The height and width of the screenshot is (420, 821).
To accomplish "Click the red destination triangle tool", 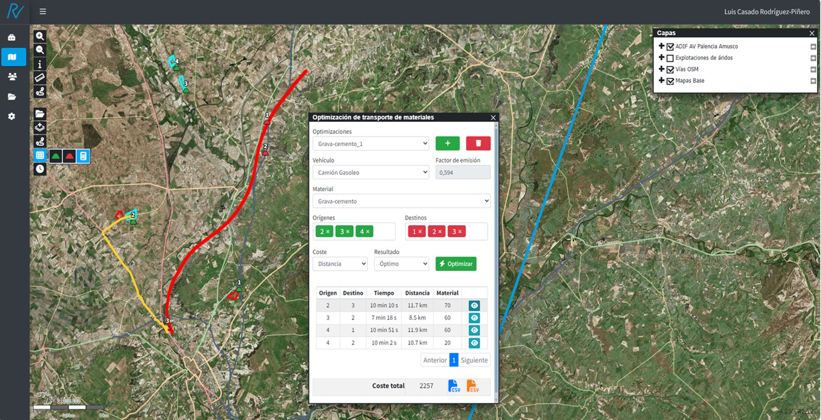I will coord(70,156).
